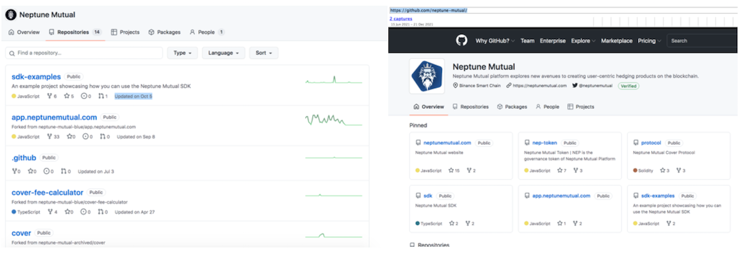
Task: Open the '2 captures' archive link
Action: point(400,19)
